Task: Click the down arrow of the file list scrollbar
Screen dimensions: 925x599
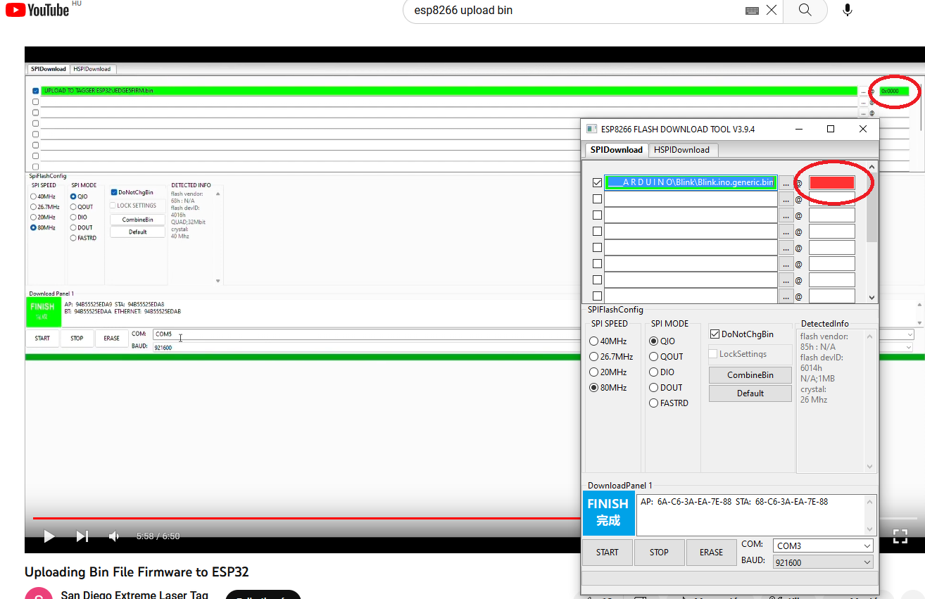Action: [872, 297]
